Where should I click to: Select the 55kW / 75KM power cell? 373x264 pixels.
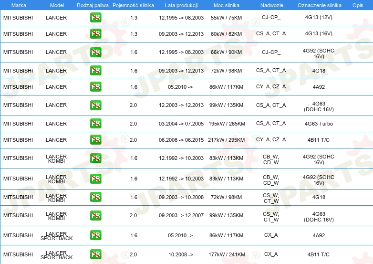(226, 18)
